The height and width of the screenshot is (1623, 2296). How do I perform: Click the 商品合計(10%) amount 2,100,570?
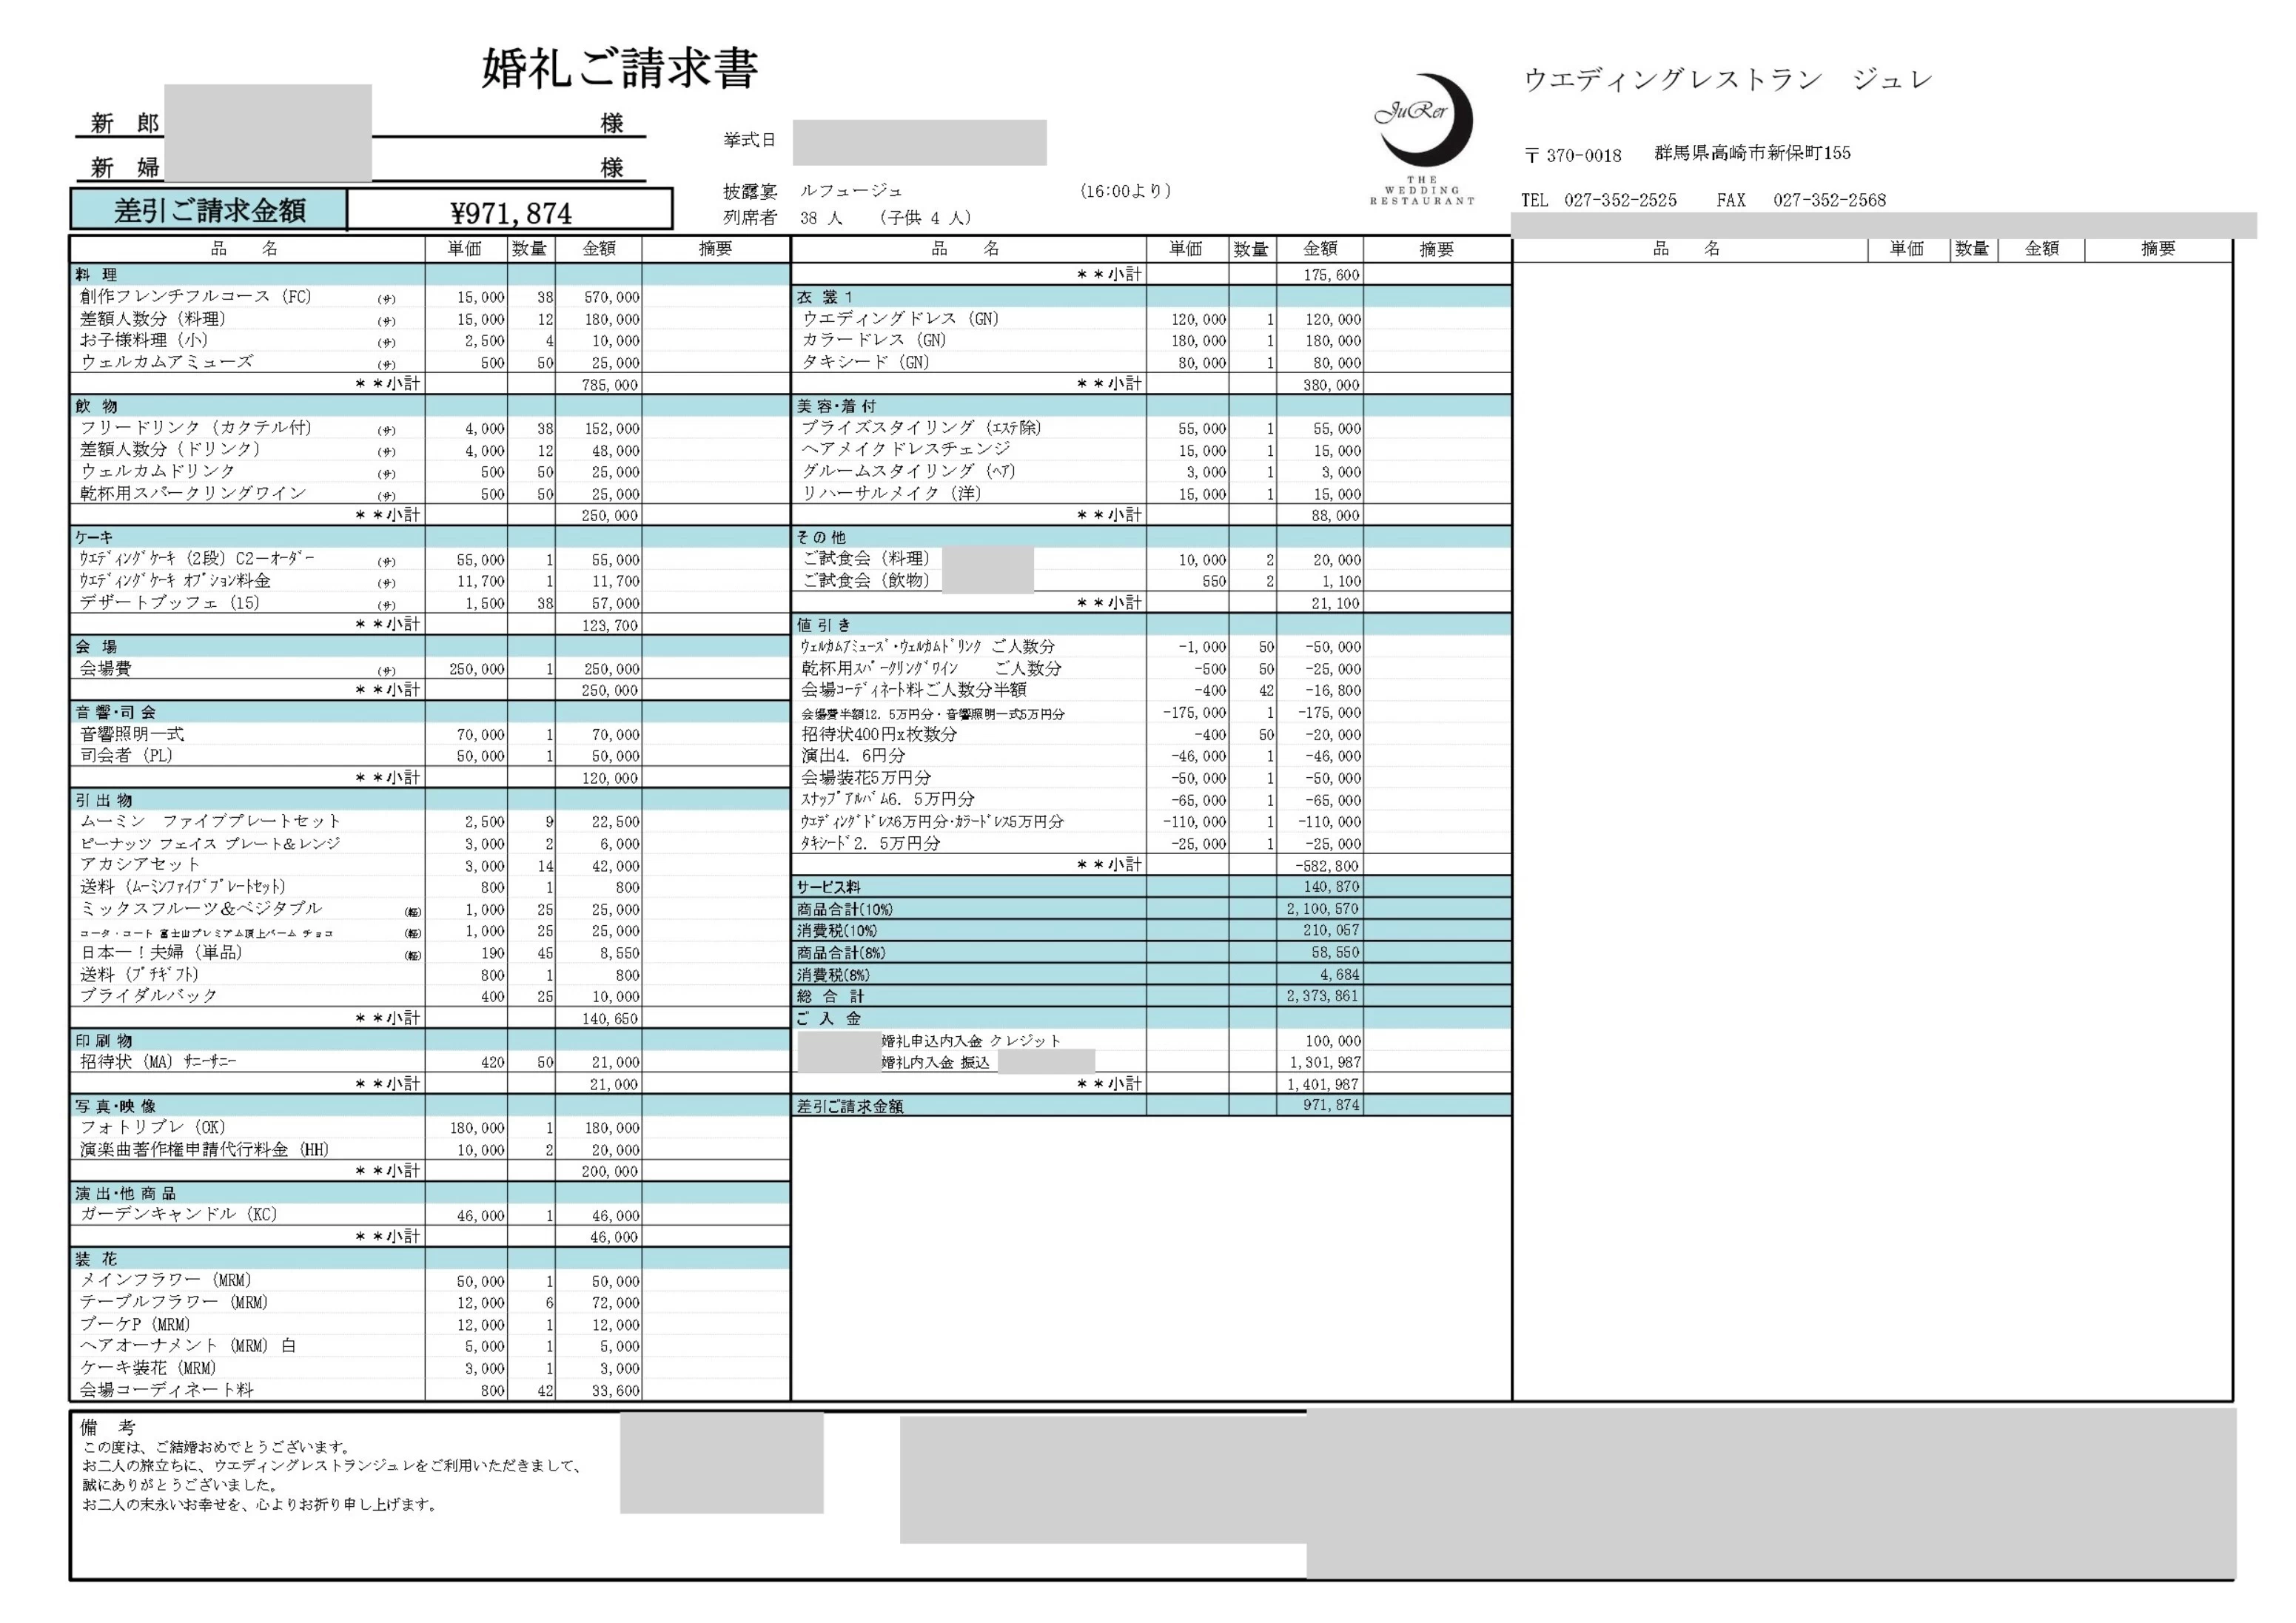1323,909
